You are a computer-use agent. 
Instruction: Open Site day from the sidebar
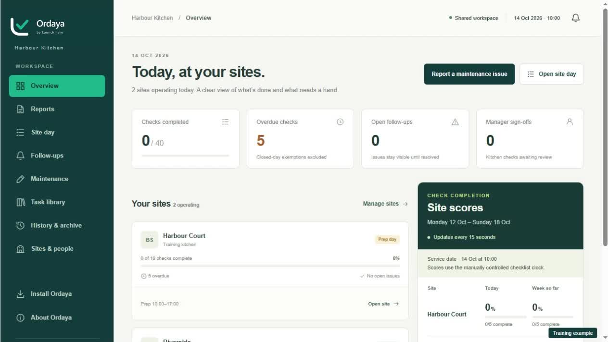point(57,133)
